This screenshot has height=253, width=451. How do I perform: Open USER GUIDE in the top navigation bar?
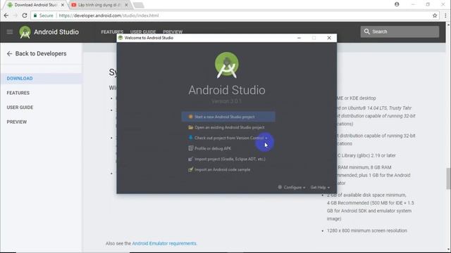click(x=143, y=32)
